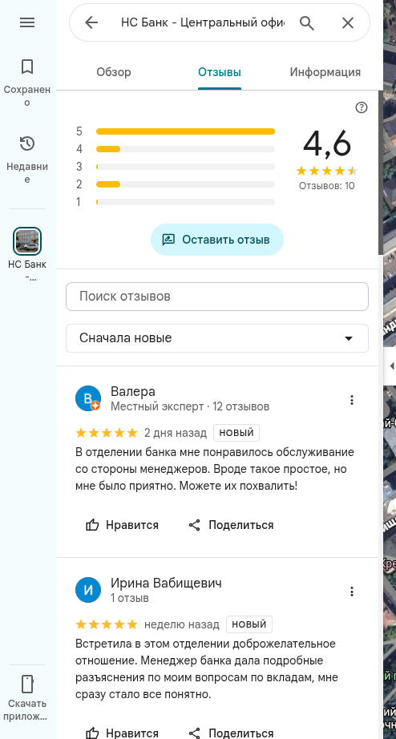Click the Отзывов: 10 count text
396x739 pixels.
point(327,186)
